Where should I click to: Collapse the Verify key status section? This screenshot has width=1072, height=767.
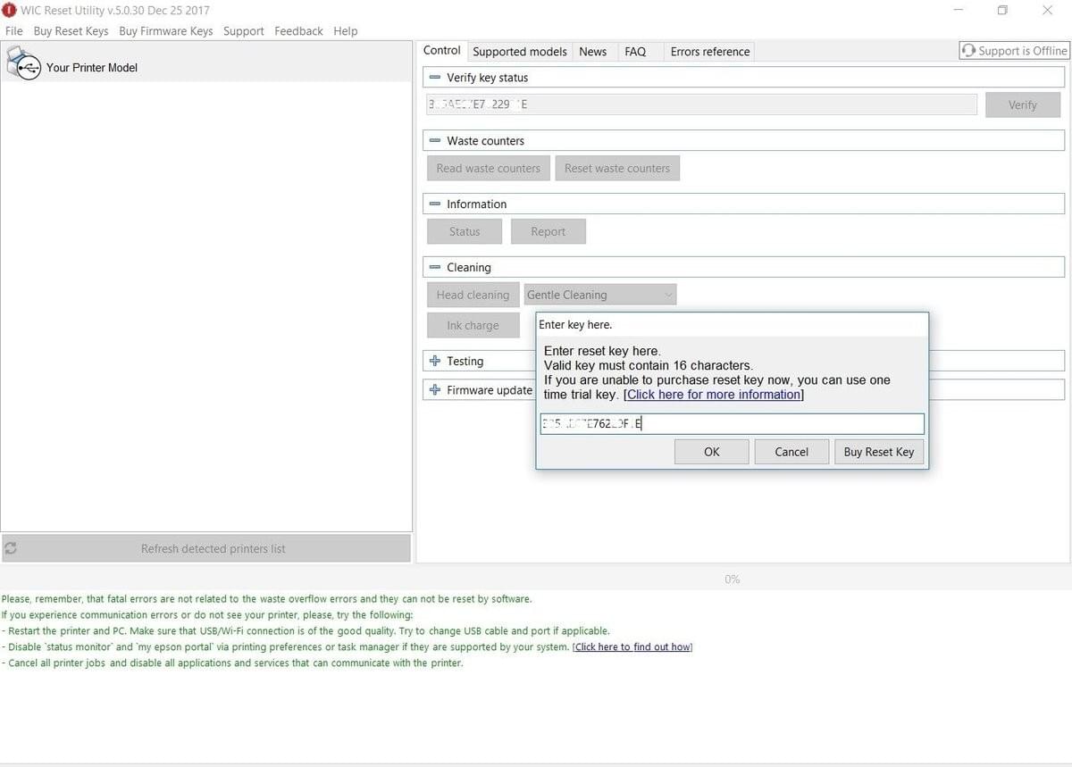point(435,78)
